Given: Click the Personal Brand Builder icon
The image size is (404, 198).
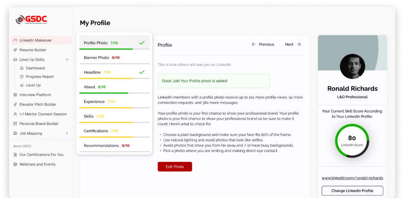Looking at the screenshot, I should click(15, 124).
